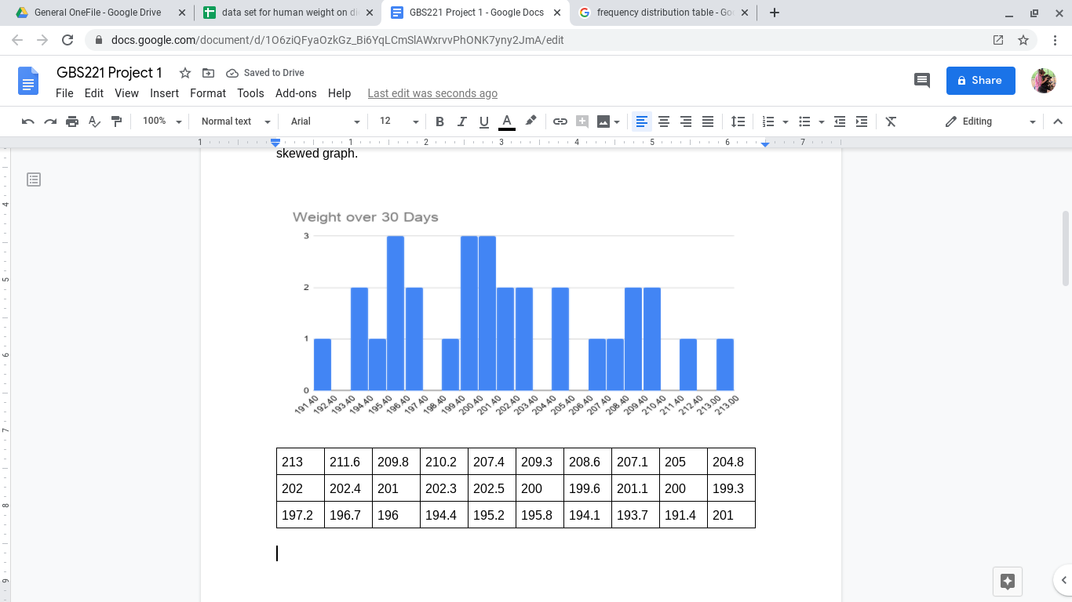Open the Edit menu

click(94, 93)
